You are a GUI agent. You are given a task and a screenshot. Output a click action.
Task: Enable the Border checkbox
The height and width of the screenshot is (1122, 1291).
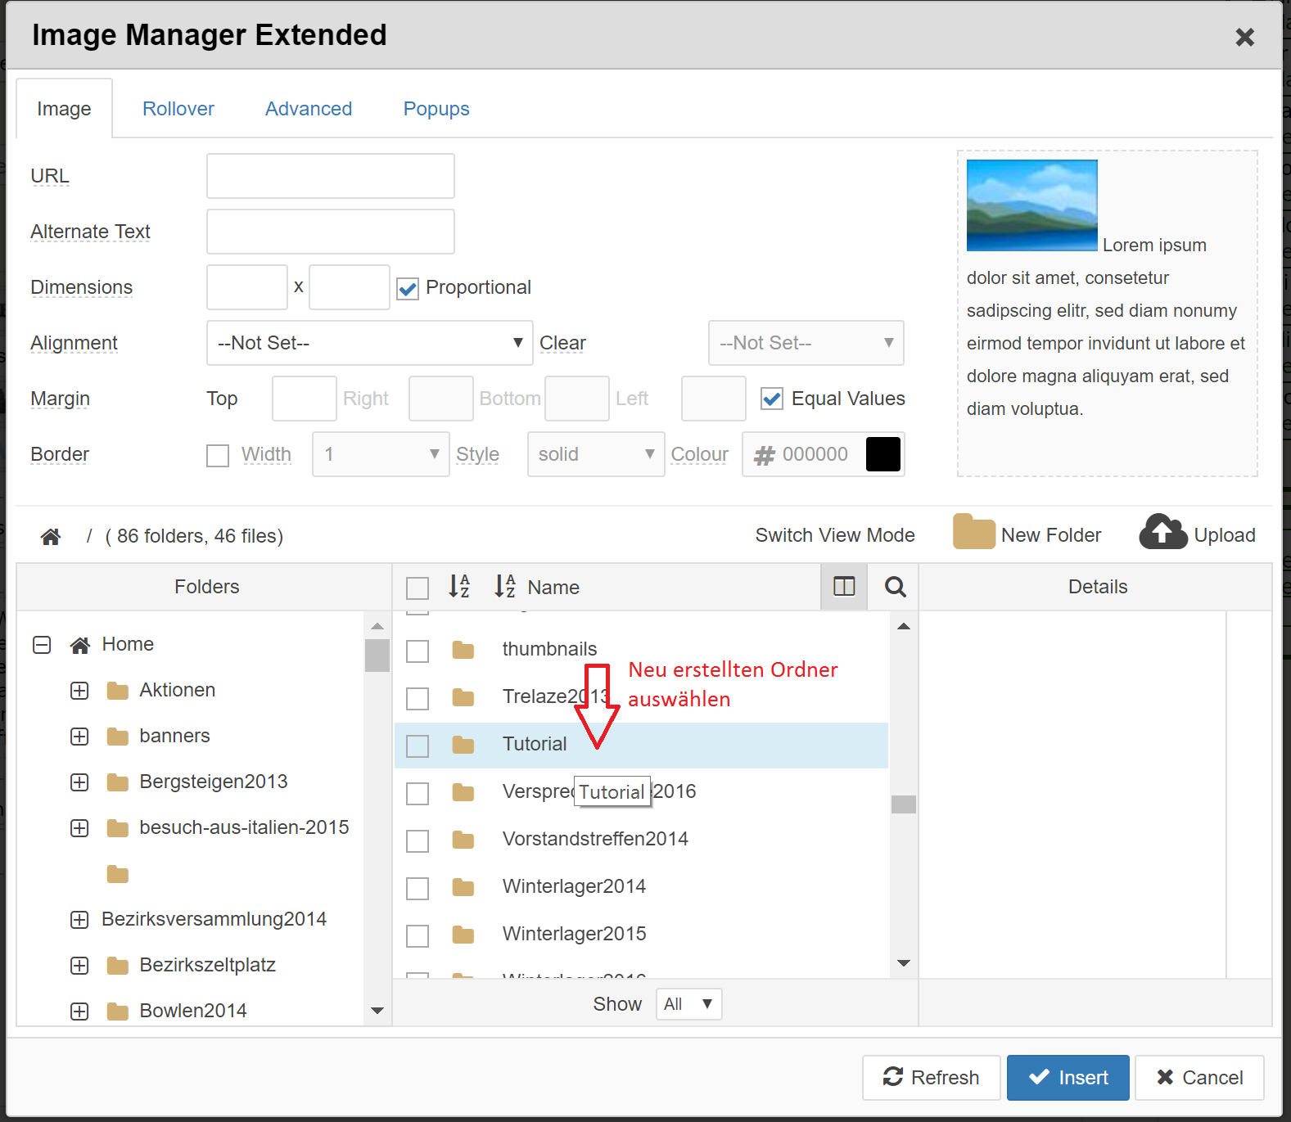pos(218,455)
